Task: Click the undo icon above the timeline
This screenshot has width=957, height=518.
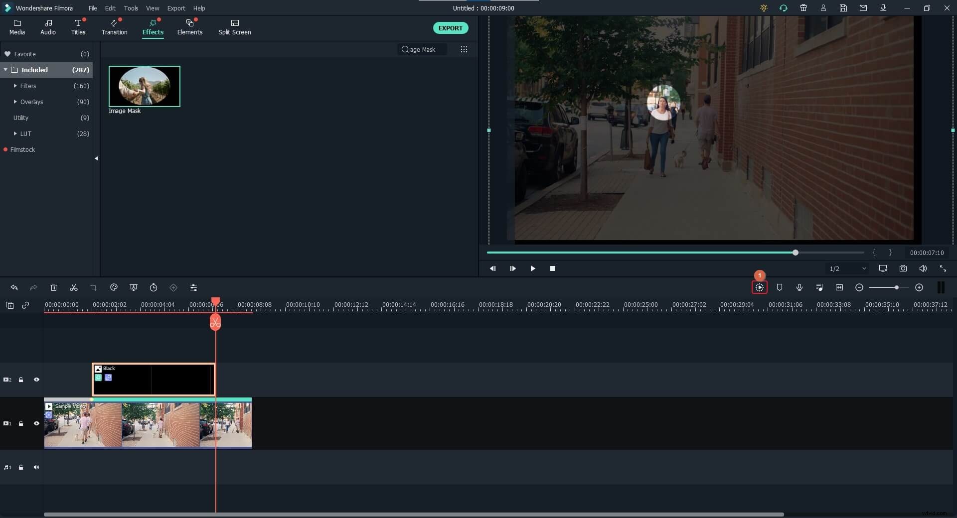Action: pyautogui.click(x=14, y=287)
